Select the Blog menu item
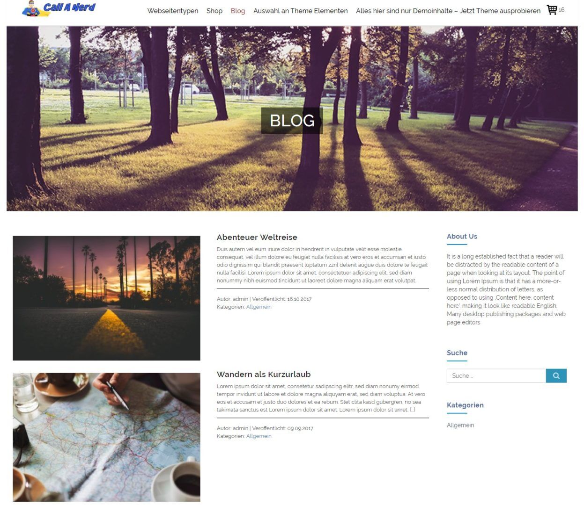The height and width of the screenshot is (505, 584). tap(238, 11)
